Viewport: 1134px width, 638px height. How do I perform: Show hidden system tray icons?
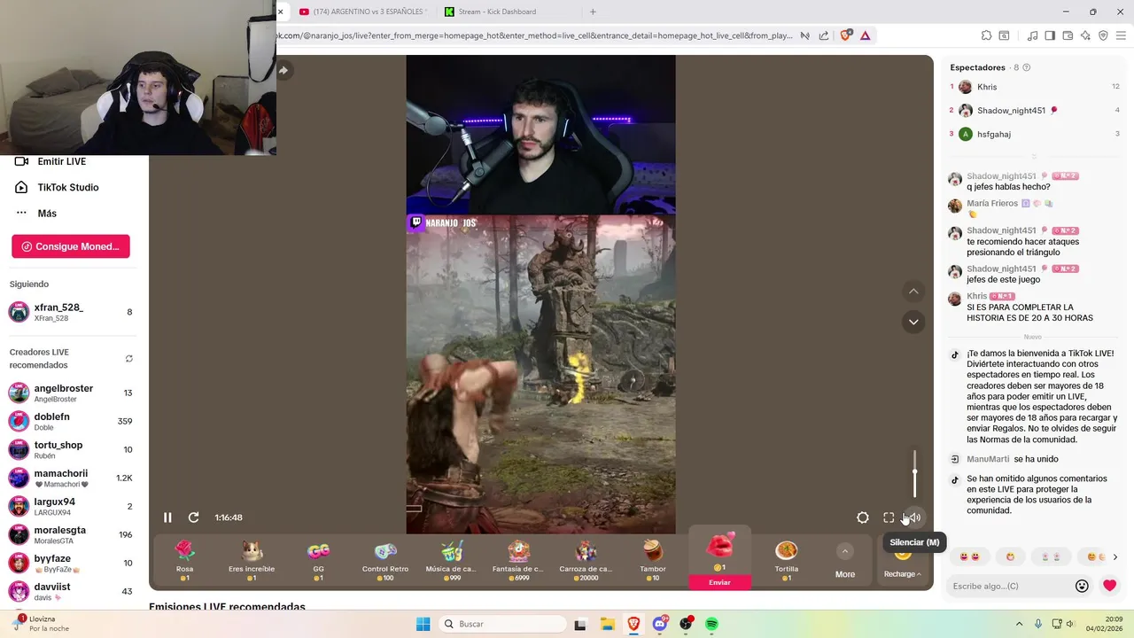1019,624
